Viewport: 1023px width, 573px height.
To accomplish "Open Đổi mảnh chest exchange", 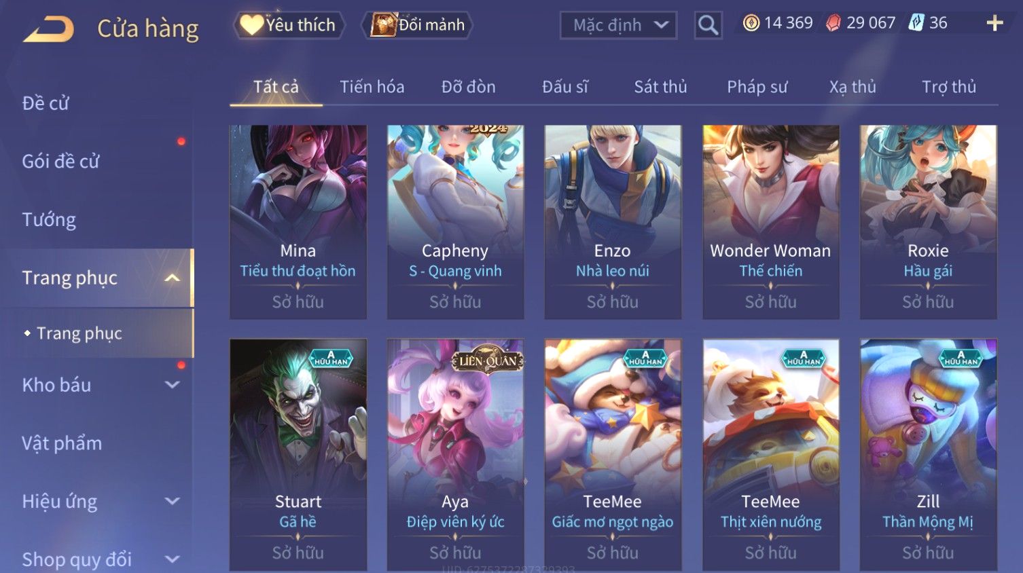I will pyautogui.click(x=418, y=25).
